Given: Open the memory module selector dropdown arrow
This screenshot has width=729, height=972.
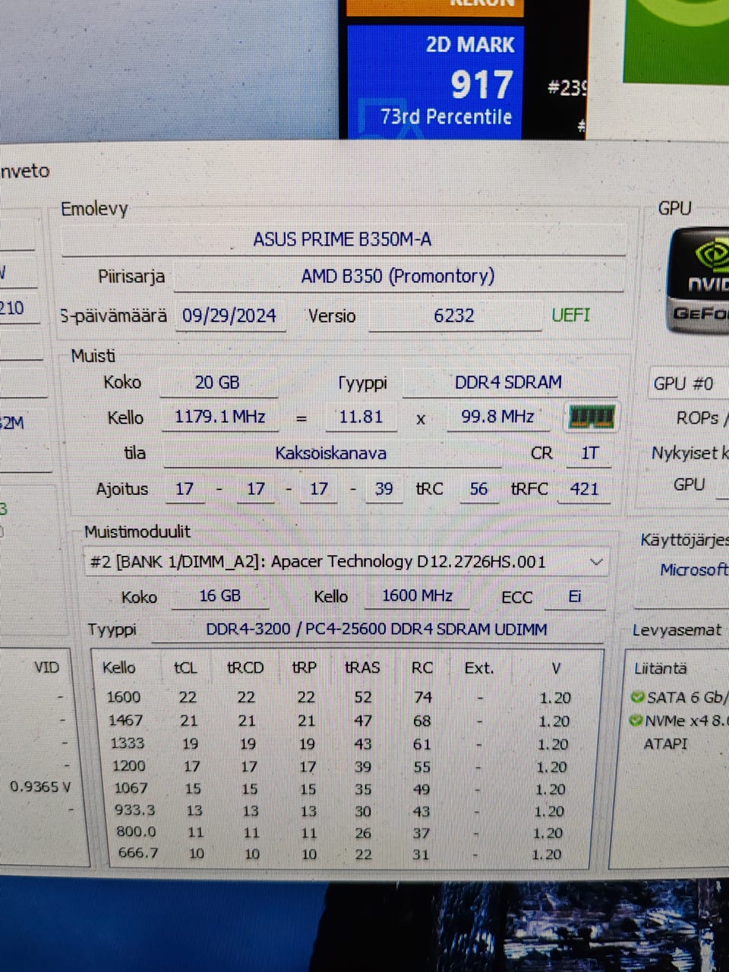Looking at the screenshot, I should [596, 562].
